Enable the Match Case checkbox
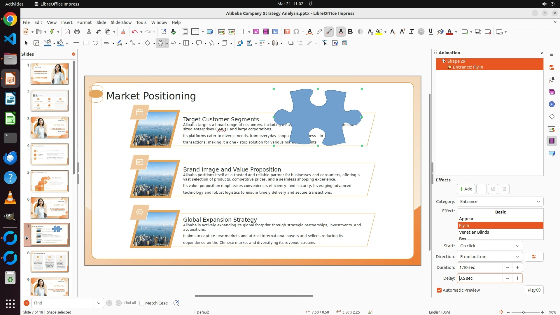The height and width of the screenshot is (315, 560). click(x=142, y=303)
